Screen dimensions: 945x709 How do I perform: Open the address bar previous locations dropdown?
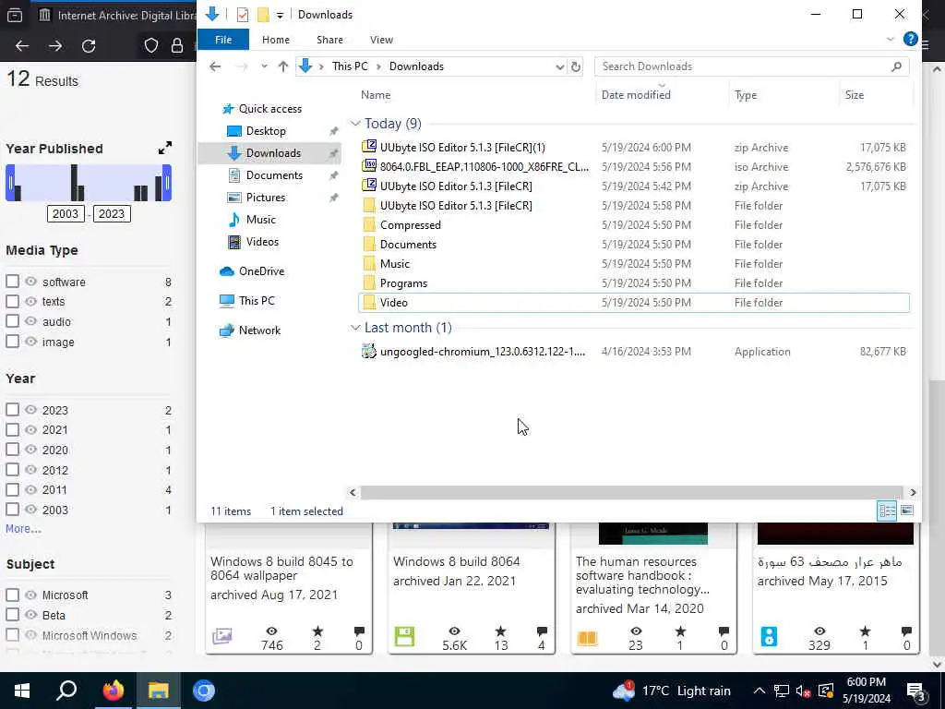(559, 66)
